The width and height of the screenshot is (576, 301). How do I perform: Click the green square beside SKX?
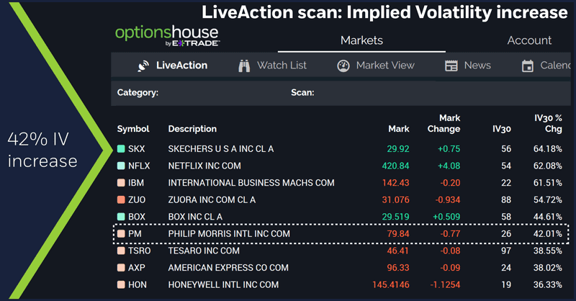coord(121,149)
